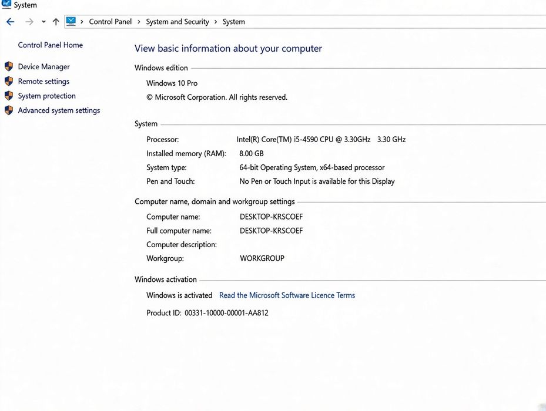Click the WORKGROUP value
546x411 pixels.
click(x=262, y=258)
